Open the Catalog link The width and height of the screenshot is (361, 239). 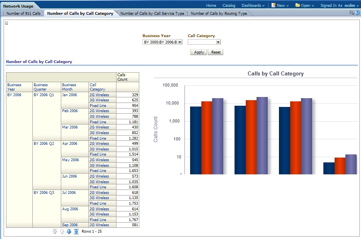point(229,6)
